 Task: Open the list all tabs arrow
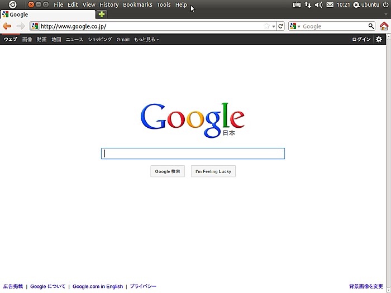386,15
